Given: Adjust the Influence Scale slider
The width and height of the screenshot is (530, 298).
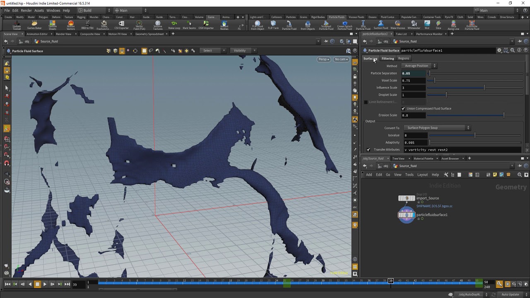Looking at the screenshot, I should coord(484,88).
